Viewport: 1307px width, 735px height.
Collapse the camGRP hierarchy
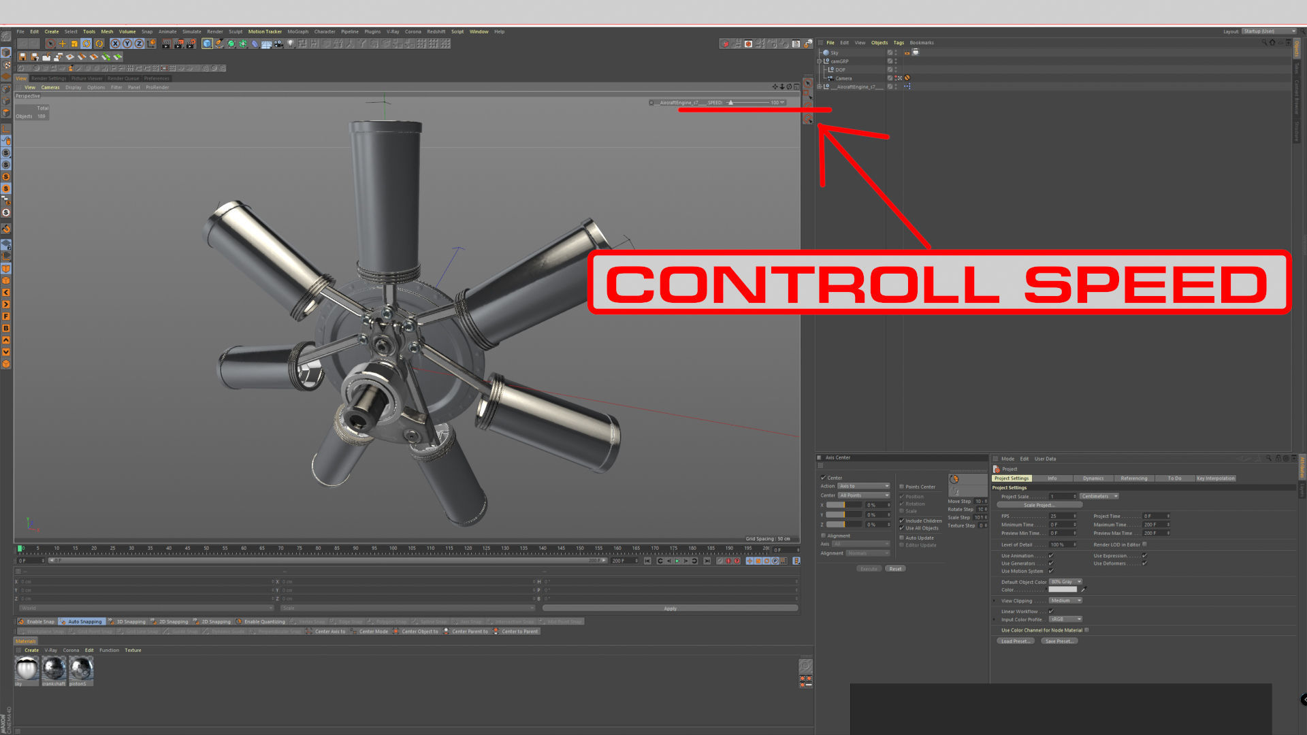point(820,61)
